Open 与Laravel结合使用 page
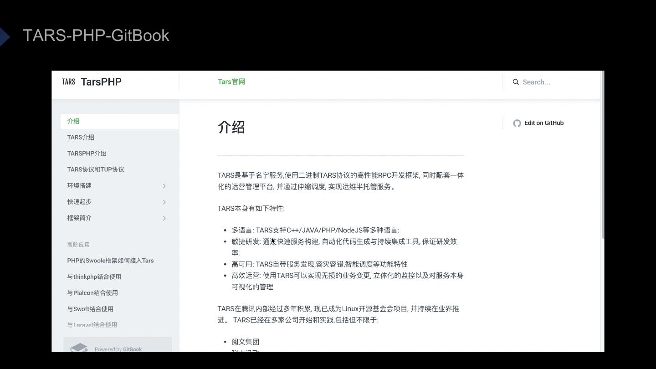 pos(92,325)
